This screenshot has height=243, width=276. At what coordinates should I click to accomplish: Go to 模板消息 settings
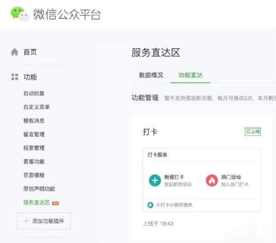[34, 121]
